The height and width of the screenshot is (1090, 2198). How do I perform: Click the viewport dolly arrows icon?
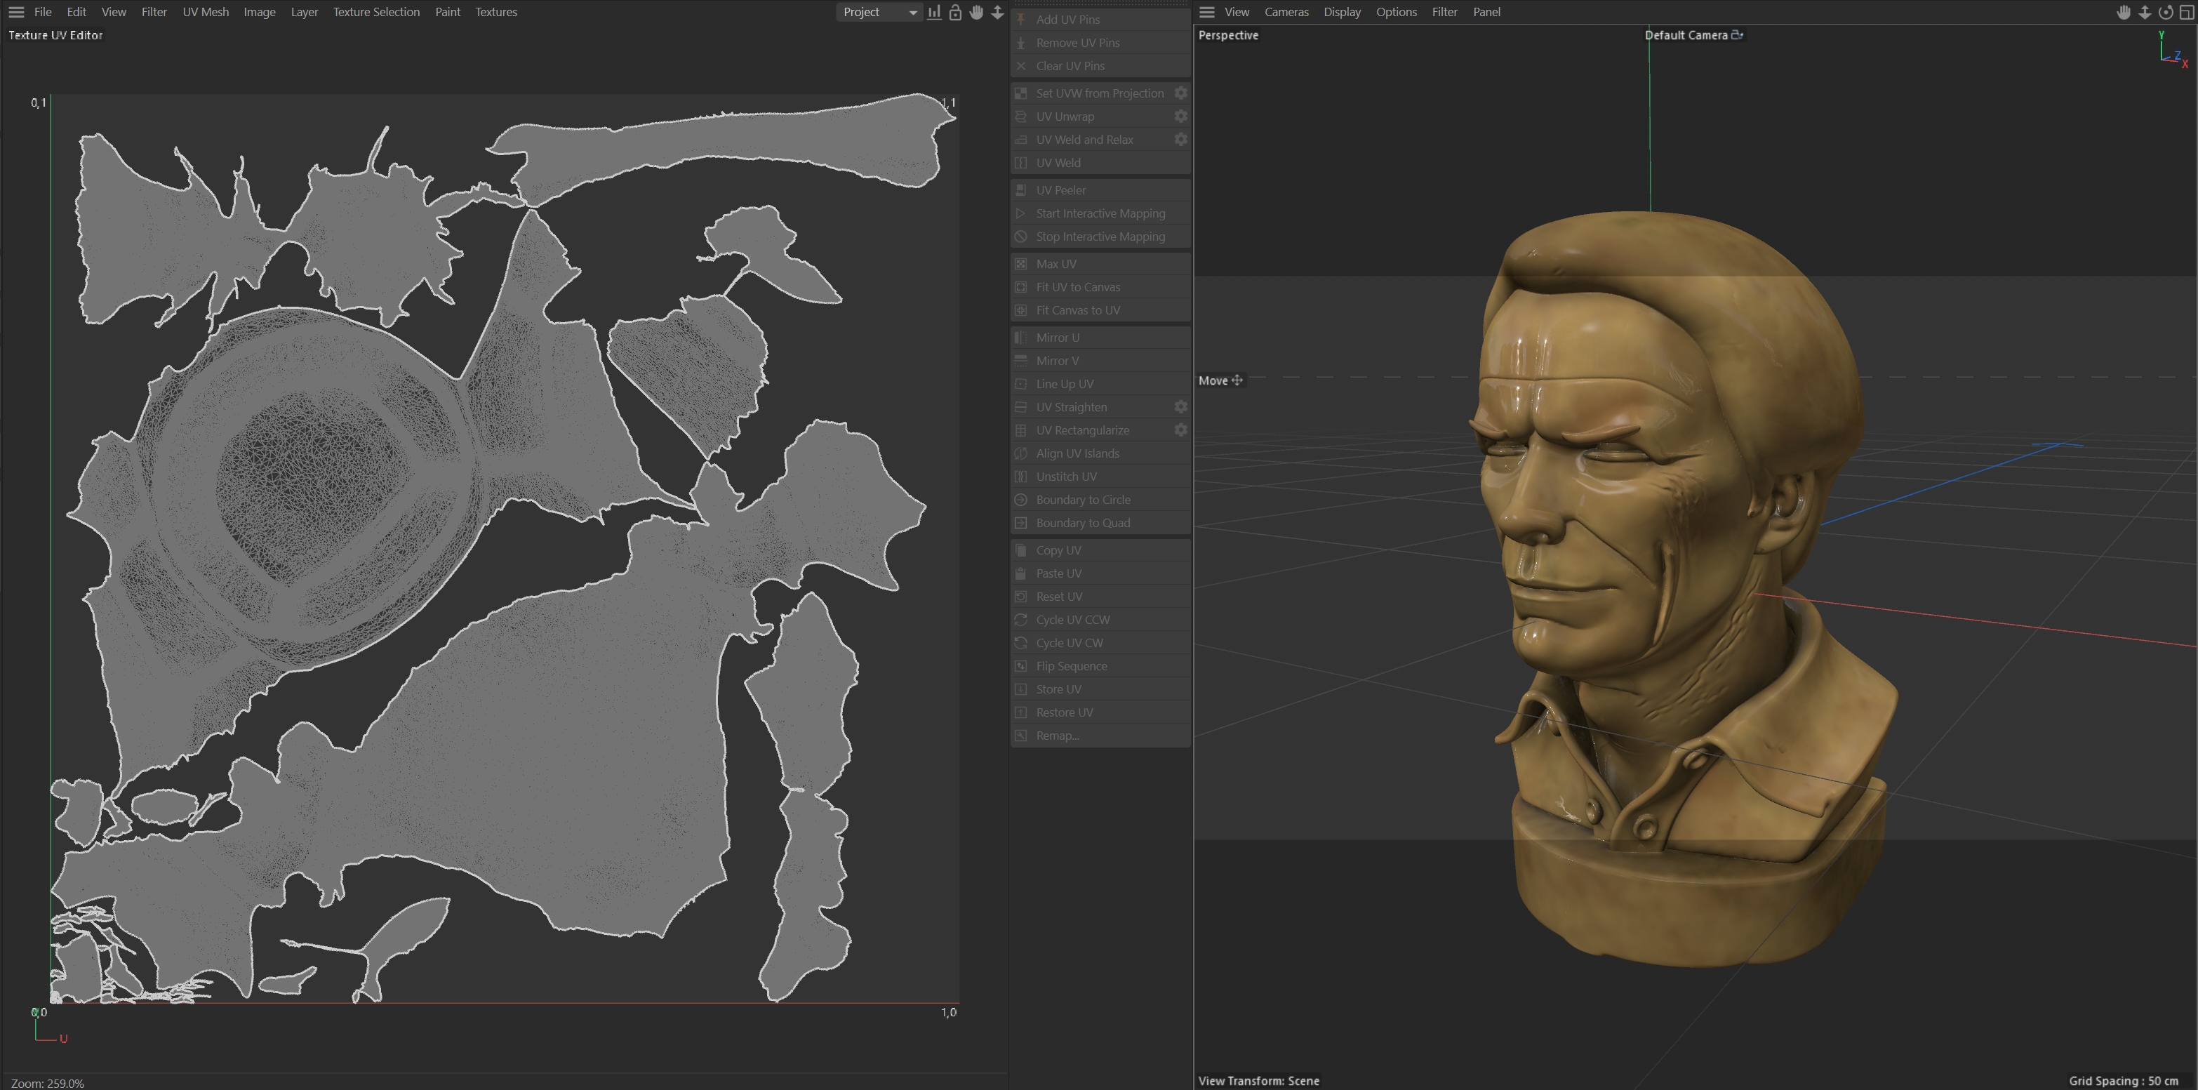click(2145, 12)
